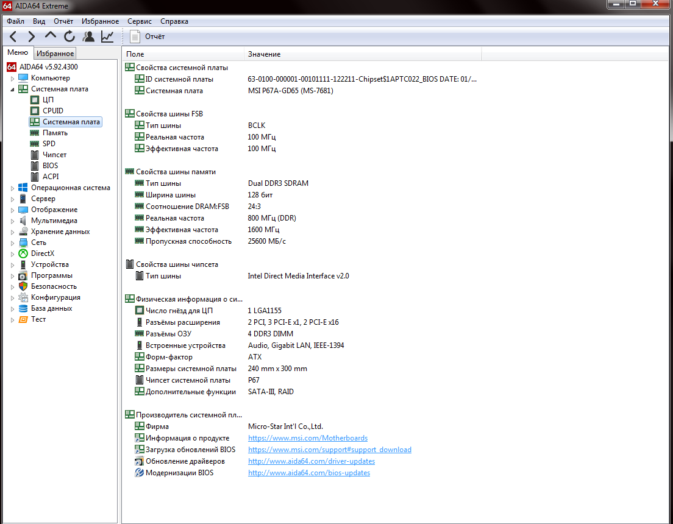Expand the Хранение данных node arrow

coord(12,232)
